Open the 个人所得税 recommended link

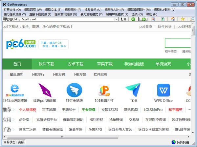pos(28,110)
